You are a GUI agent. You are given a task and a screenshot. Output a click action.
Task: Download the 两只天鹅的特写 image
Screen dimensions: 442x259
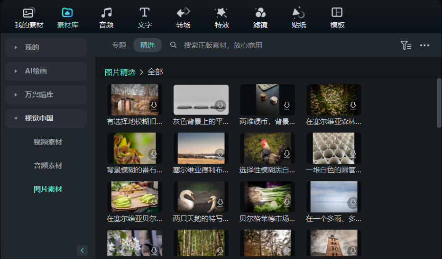[220, 202]
